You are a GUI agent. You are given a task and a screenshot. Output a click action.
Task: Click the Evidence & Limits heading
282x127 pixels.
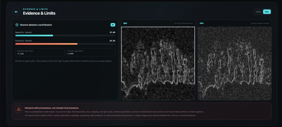point(39,13)
